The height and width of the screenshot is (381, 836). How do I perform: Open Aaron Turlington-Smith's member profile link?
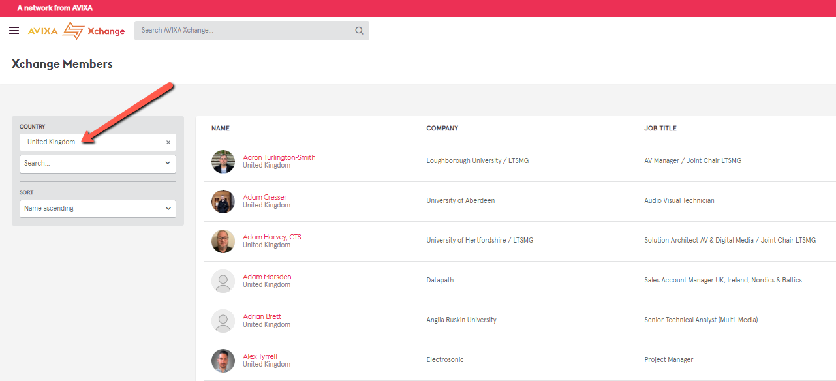click(x=279, y=157)
